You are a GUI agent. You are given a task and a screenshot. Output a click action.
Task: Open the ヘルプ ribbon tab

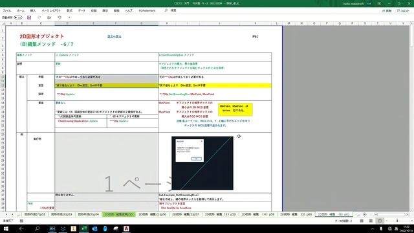129,10
